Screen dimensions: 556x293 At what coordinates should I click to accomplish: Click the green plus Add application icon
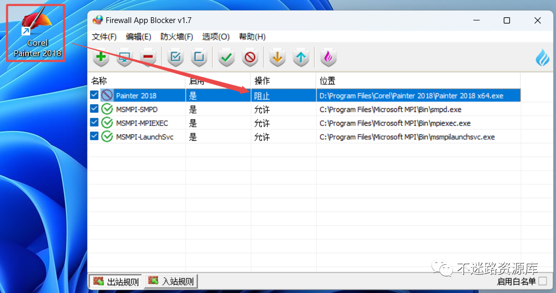(101, 57)
